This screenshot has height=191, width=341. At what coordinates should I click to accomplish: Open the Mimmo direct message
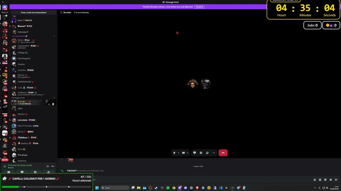[33, 114]
